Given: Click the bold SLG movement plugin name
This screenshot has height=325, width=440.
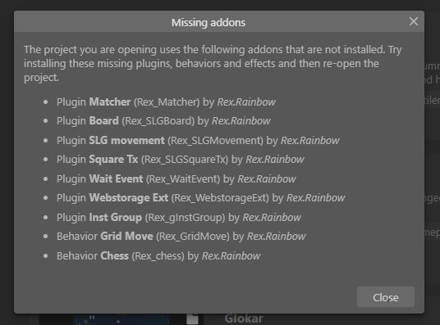Looking at the screenshot, I should click(x=127, y=140).
